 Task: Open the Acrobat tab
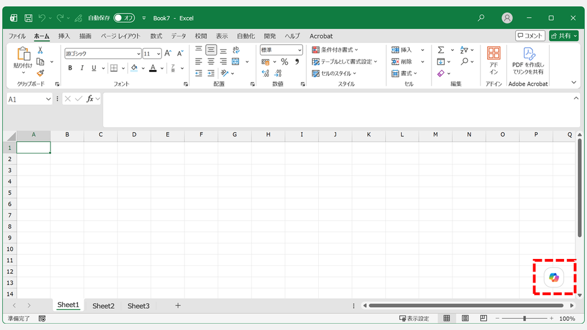321,36
